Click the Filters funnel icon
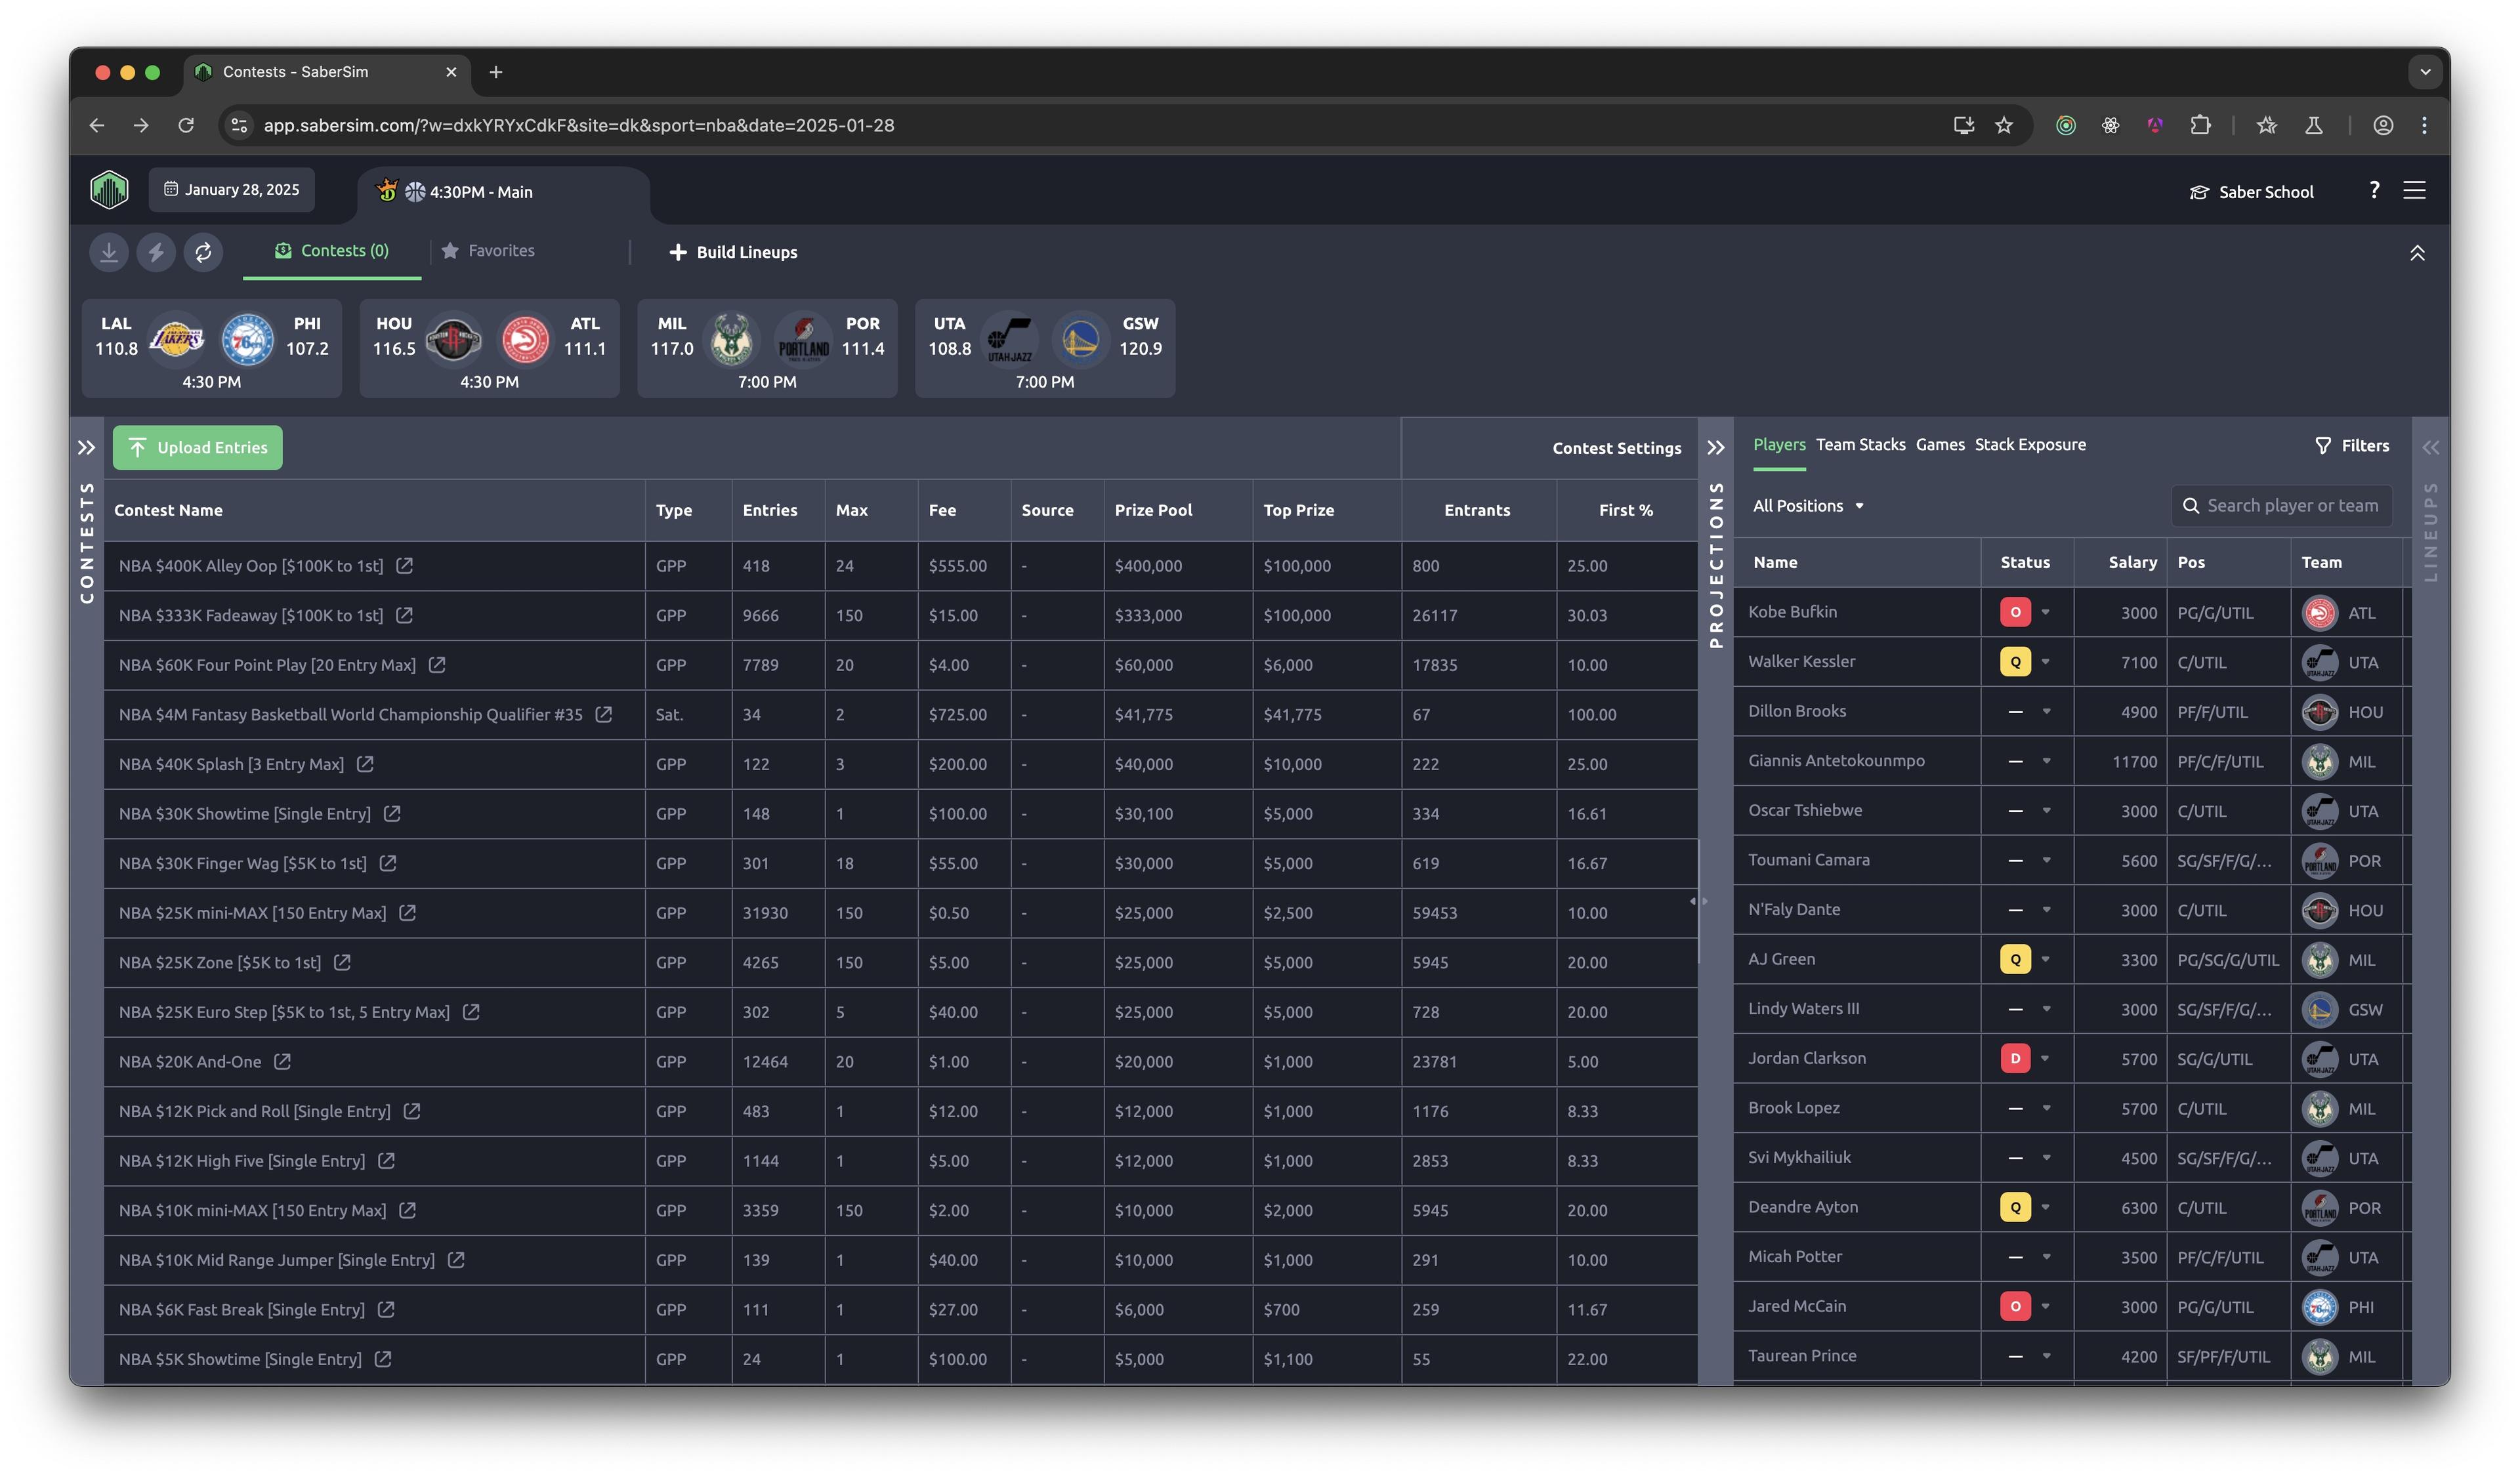Screen dimensions: 2520x1478 [x=2323, y=445]
